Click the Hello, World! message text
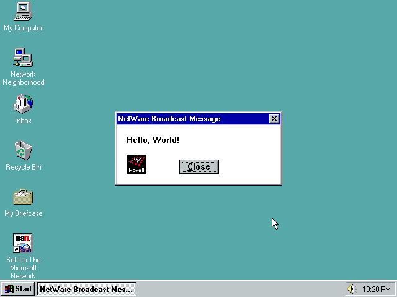 point(153,140)
